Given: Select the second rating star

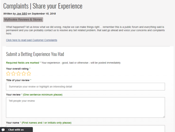Looking at the screenshot, I should coord(13,74).
